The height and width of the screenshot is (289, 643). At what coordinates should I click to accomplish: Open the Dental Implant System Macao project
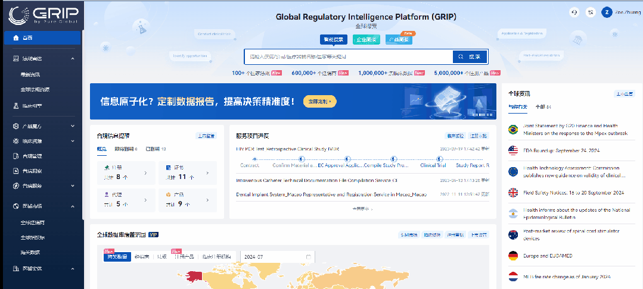[331, 194]
